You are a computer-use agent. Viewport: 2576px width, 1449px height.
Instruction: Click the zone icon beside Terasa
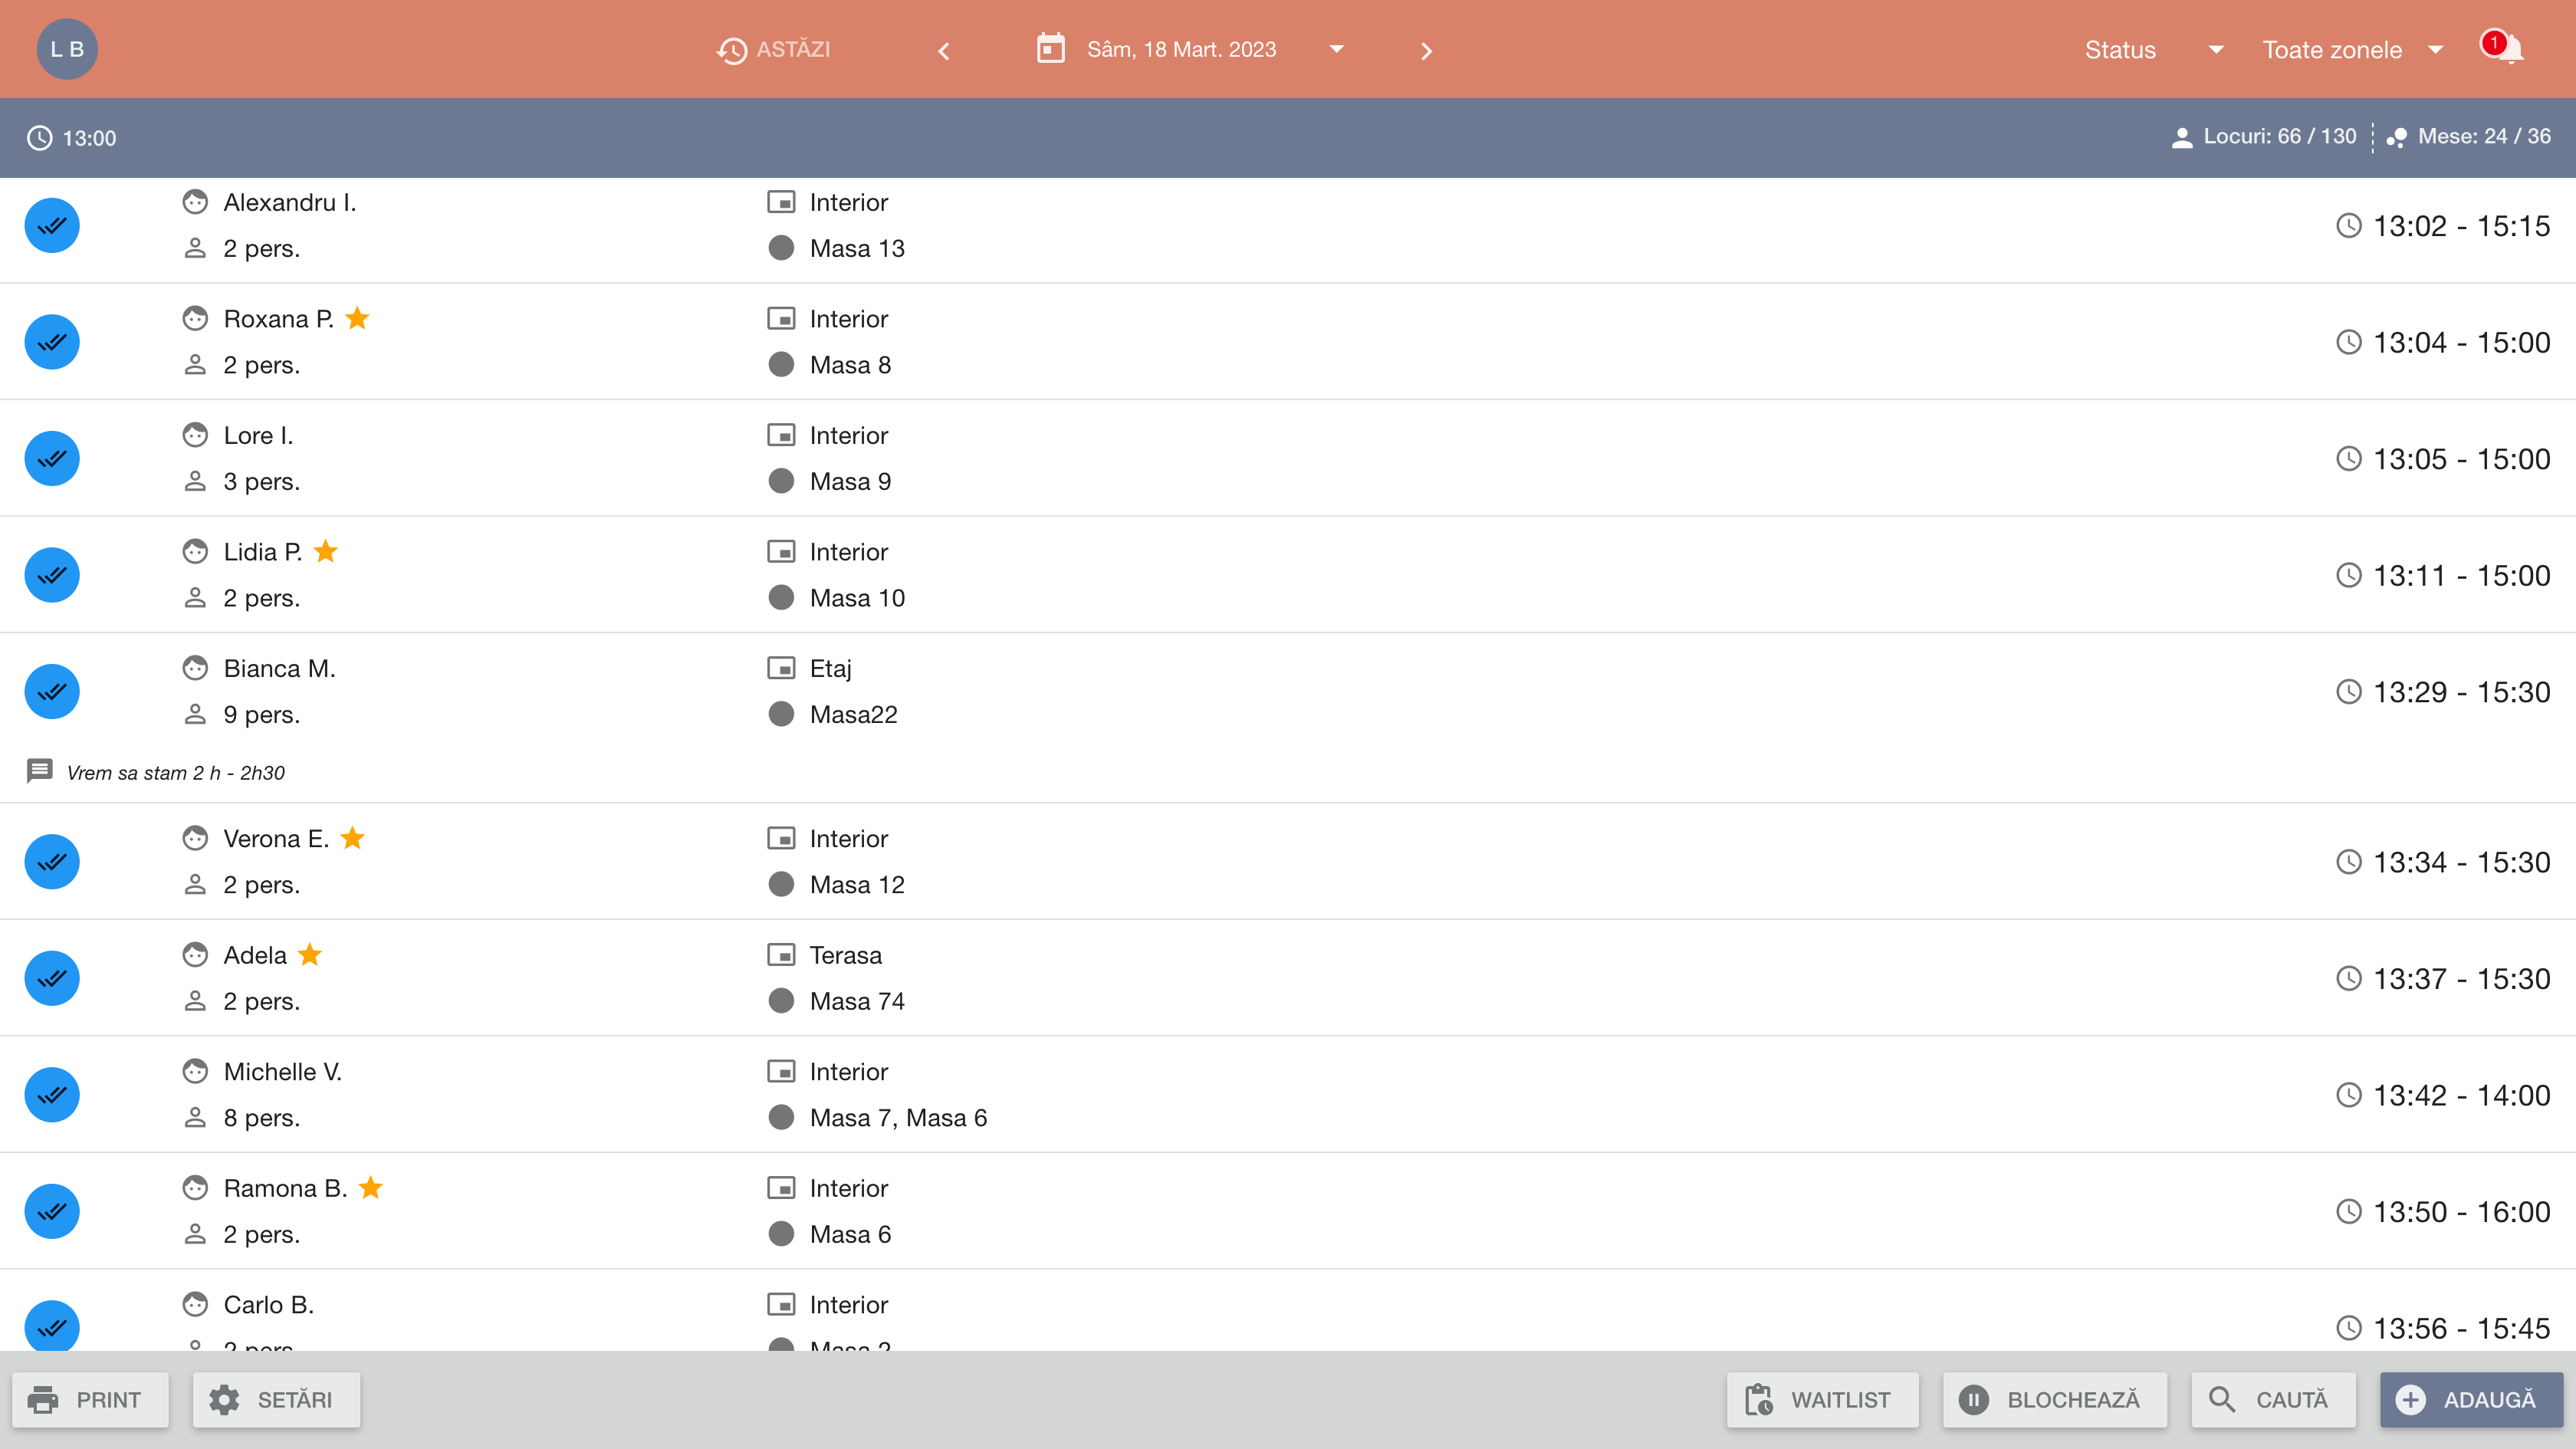pos(781,955)
